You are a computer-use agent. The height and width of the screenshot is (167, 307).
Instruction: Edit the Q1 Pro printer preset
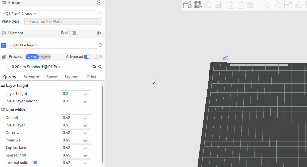pyautogui.click(x=99, y=14)
